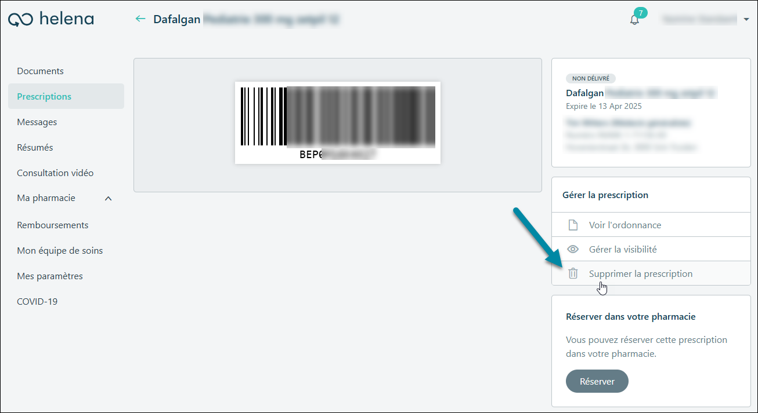Click the Réserver button
This screenshot has width=758, height=413.
(597, 381)
